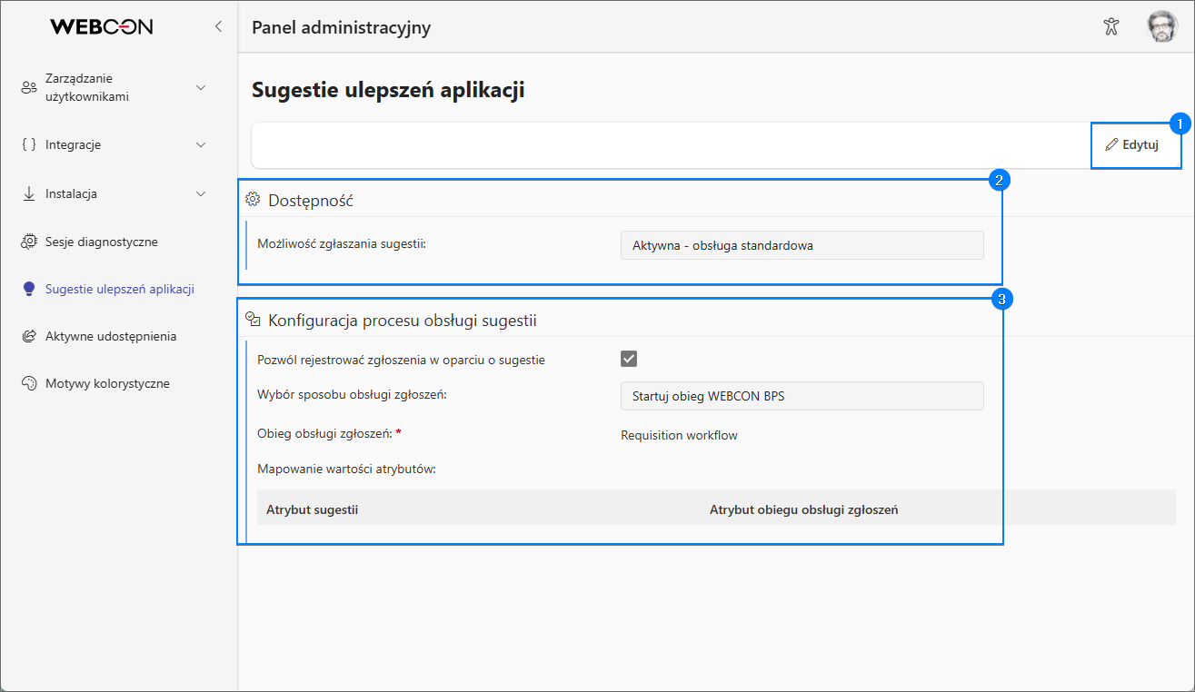Click the Mapowanie wartości atrybutów label
This screenshot has height=692, width=1195.
tap(347, 470)
